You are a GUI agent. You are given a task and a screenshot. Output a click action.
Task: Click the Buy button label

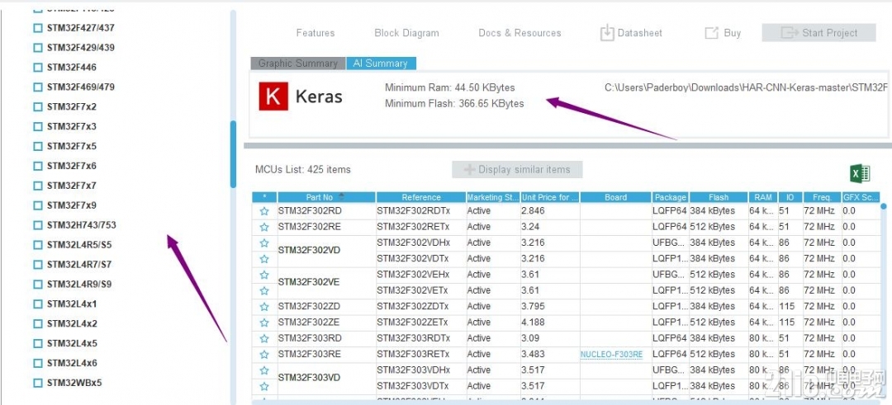point(732,33)
